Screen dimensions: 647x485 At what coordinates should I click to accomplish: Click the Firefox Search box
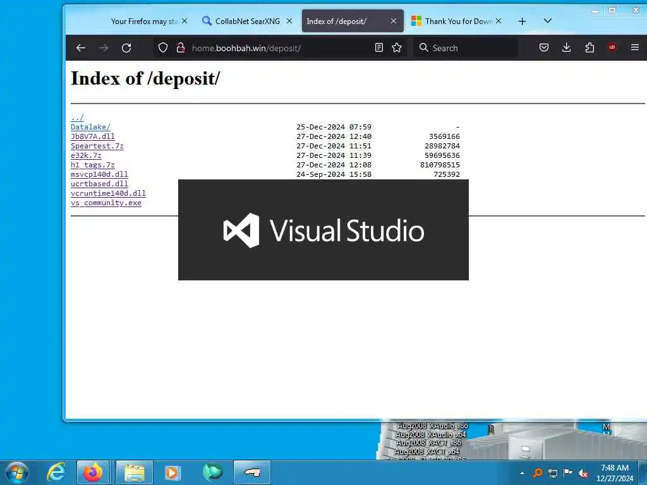pos(466,48)
